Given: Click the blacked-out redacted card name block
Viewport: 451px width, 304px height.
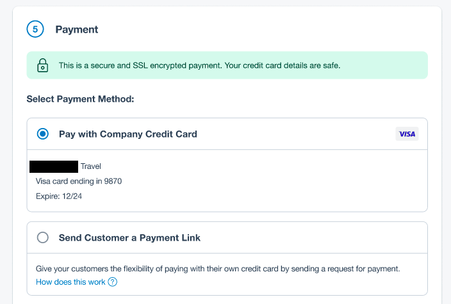Looking at the screenshot, I should (54, 166).
